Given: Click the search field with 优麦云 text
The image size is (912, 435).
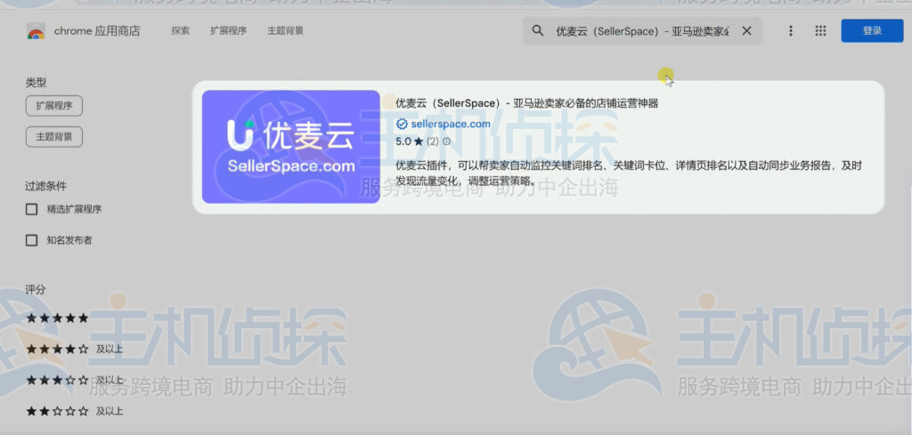Looking at the screenshot, I should pyautogui.click(x=642, y=31).
